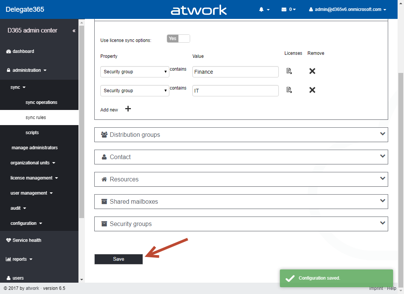Open property dropdown for Finance rule
404x294 pixels.
pyautogui.click(x=135, y=72)
